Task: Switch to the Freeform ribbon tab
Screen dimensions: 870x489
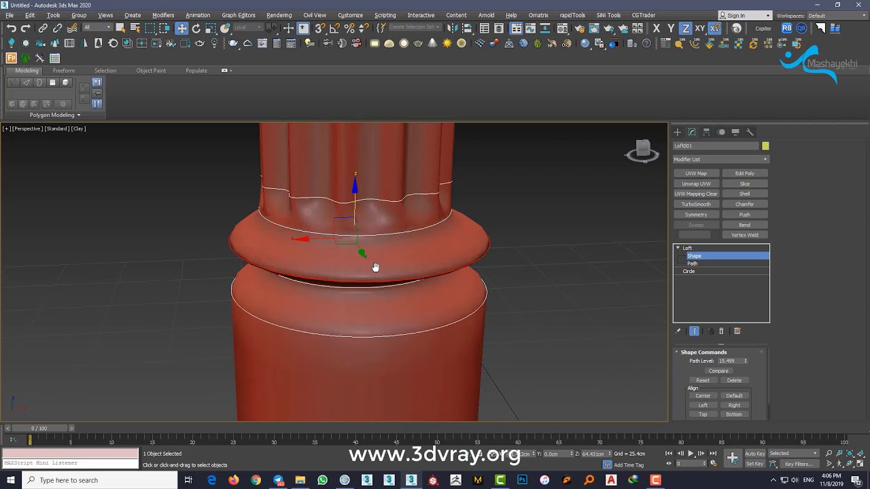Action: coord(63,71)
